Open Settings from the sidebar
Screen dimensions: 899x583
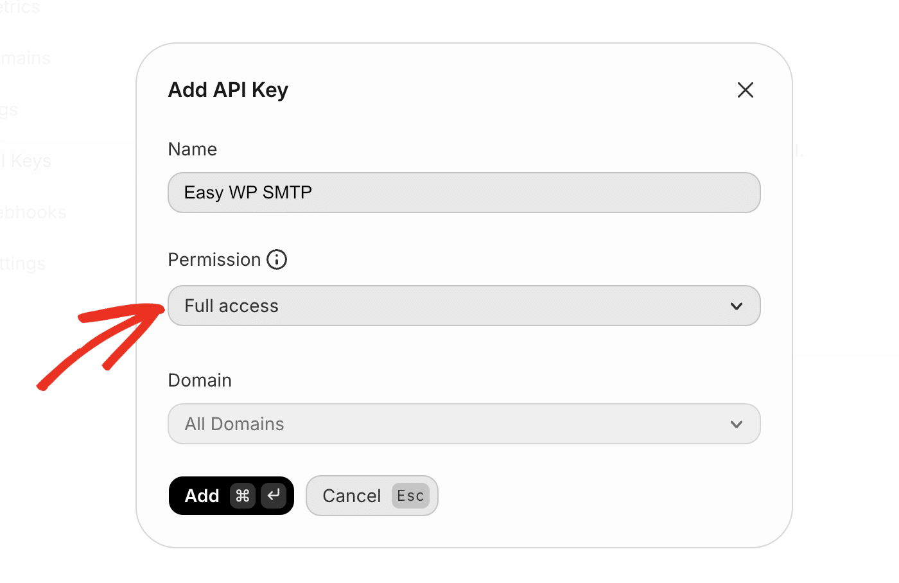point(23,263)
